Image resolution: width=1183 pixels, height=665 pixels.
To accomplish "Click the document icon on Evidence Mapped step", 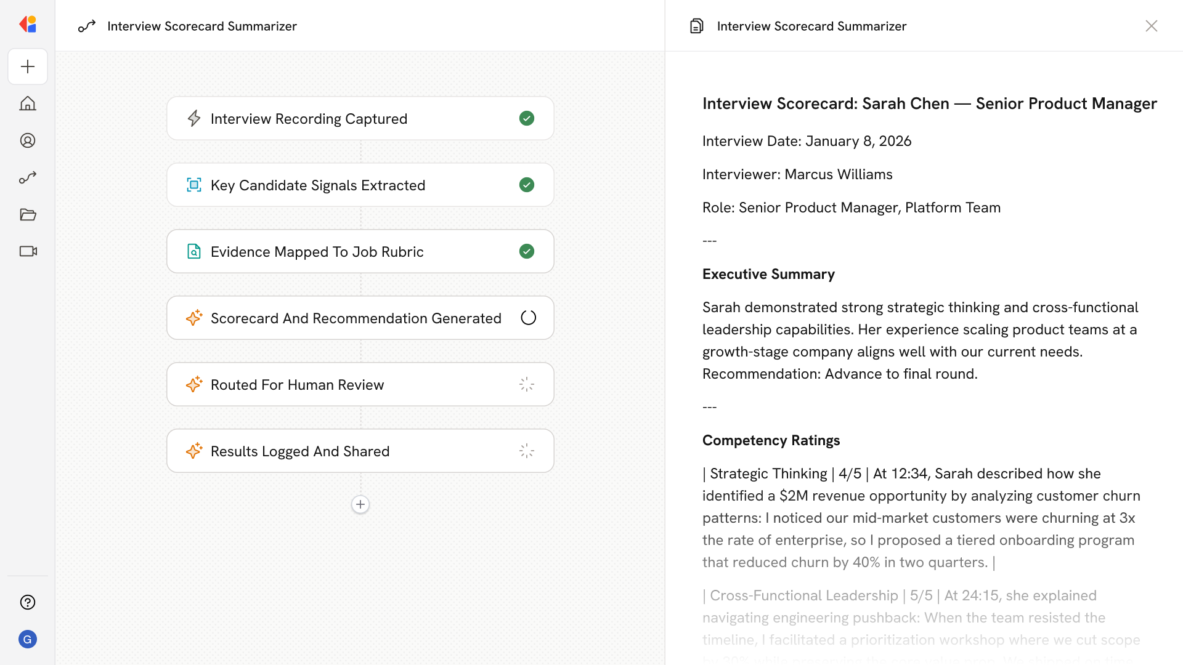I will click(194, 251).
